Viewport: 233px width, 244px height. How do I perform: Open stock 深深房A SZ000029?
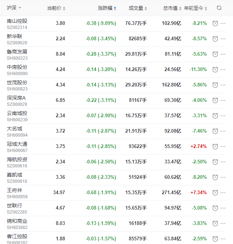point(17,101)
